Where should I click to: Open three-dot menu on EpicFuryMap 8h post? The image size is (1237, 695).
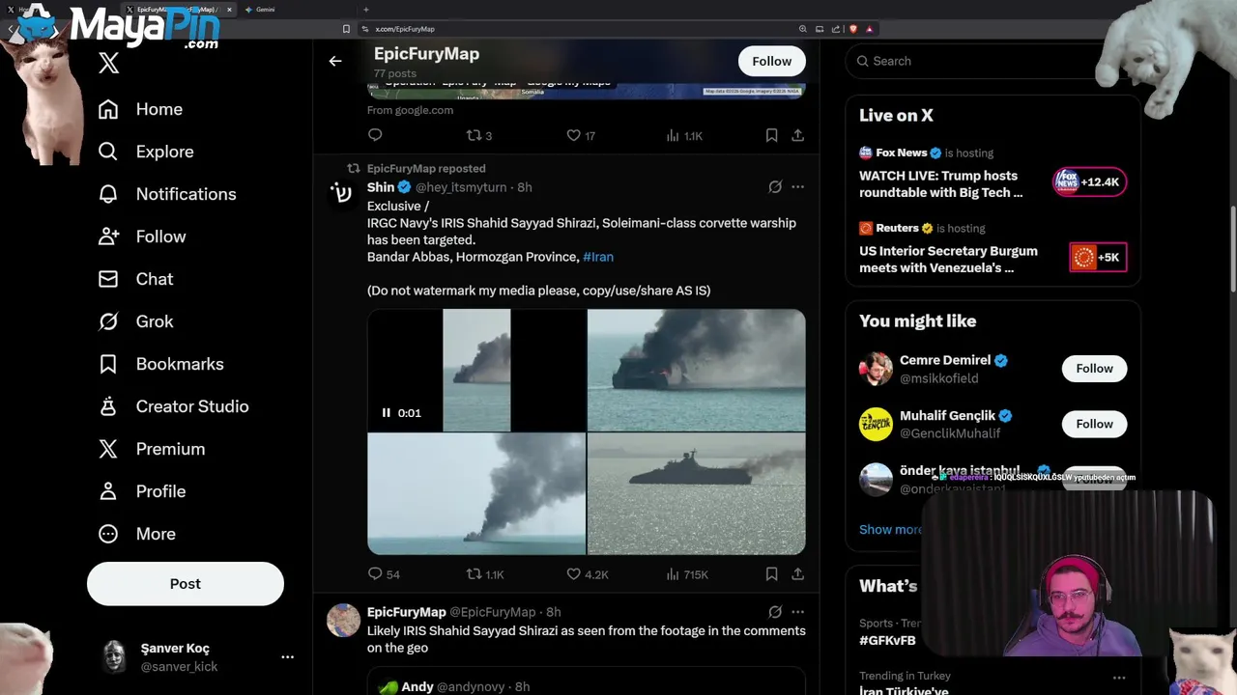pyautogui.click(x=797, y=612)
